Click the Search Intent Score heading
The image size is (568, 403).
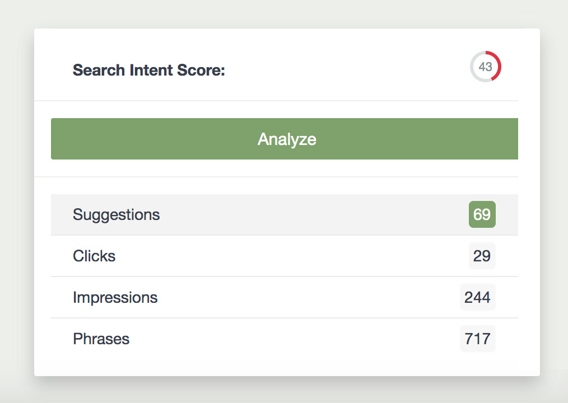click(x=148, y=70)
